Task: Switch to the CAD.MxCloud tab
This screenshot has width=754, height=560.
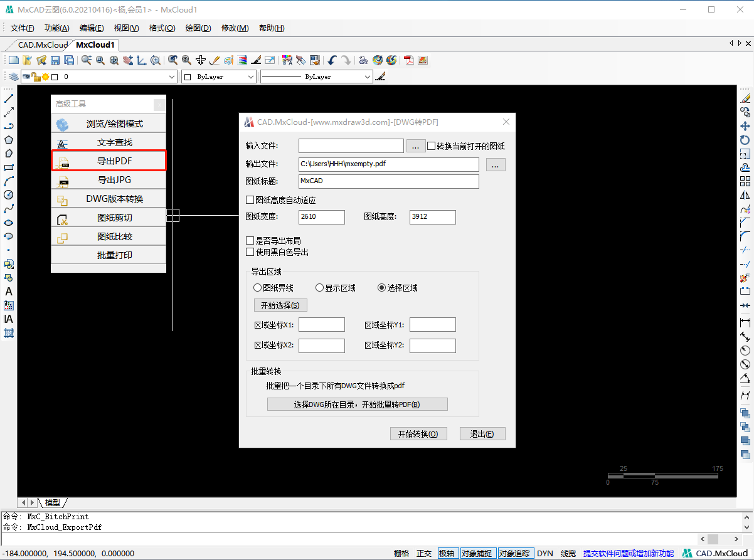Action: 42,45
